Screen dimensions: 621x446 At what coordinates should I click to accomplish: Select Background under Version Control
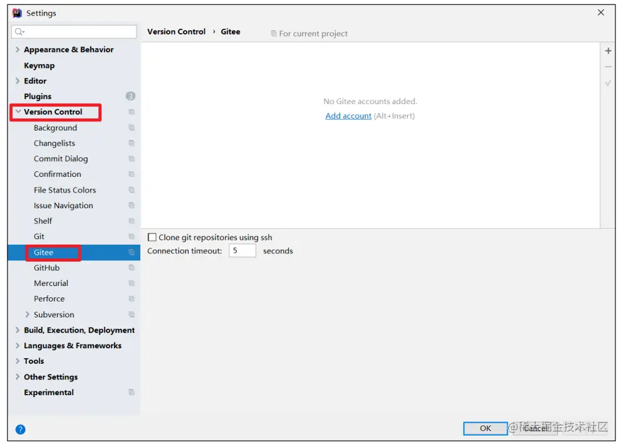(x=55, y=128)
